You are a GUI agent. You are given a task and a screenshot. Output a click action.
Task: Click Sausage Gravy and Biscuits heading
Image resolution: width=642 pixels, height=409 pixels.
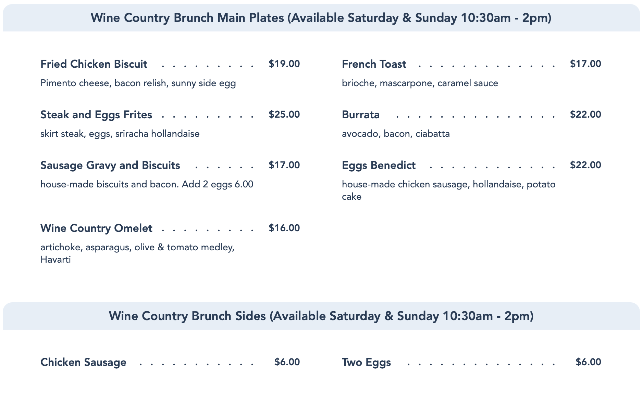(x=110, y=166)
